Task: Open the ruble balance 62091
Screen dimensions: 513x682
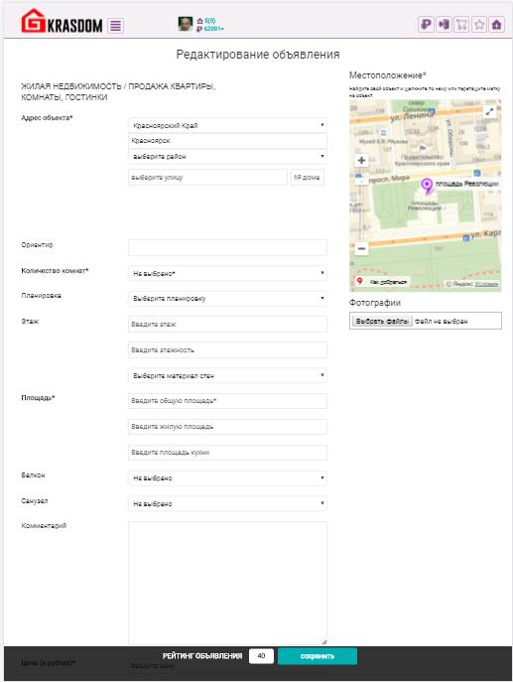Action: click(x=210, y=28)
